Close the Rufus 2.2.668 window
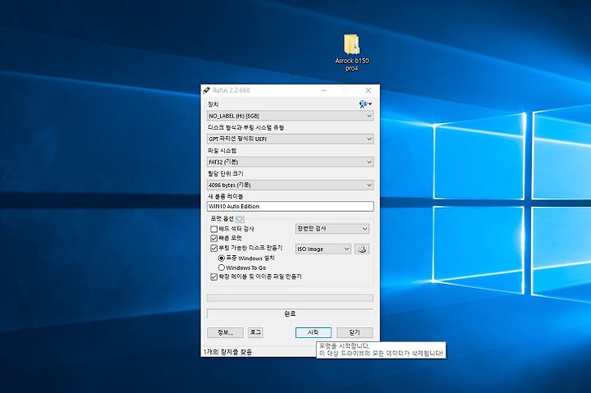Image resolution: width=591 pixels, height=393 pixels. (x=369, y=90)
